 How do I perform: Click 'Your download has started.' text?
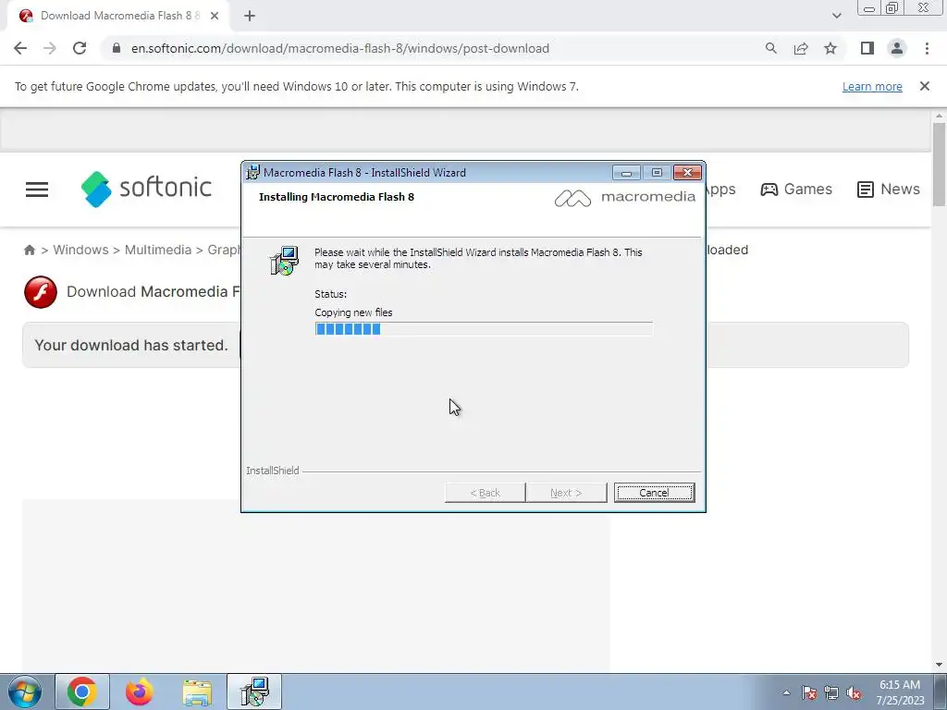131,346
